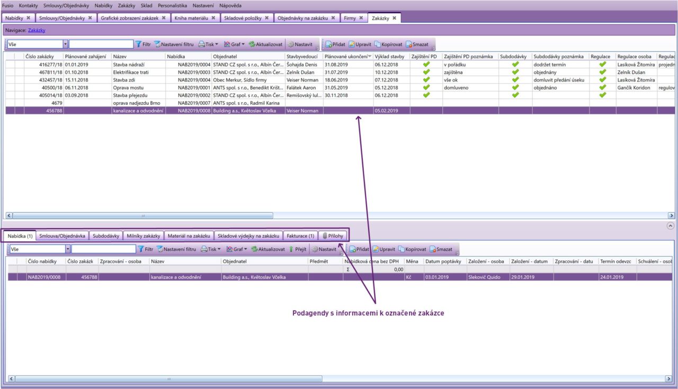Close the Kniha materiálu tab

(x=213, y=18)
